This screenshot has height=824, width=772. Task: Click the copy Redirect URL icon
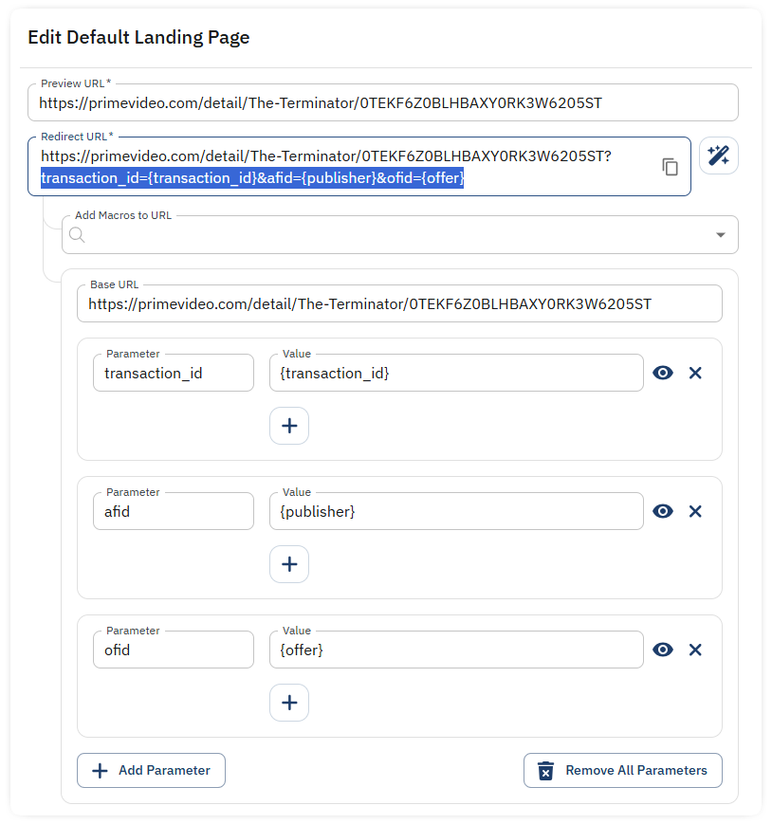[x=670, y=167]
